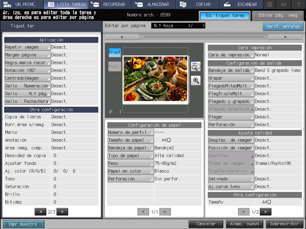Image resolution: width=306 pixels, height=229 pixels.
Task: Open the Satinado setting
Action: (231, 179)
